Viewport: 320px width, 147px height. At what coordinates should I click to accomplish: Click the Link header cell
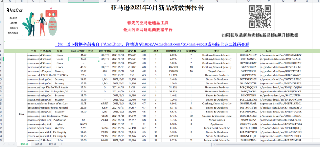point(269,51)
